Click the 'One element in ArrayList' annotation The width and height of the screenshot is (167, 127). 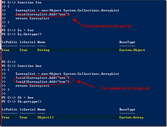click(x=108, y=26)
